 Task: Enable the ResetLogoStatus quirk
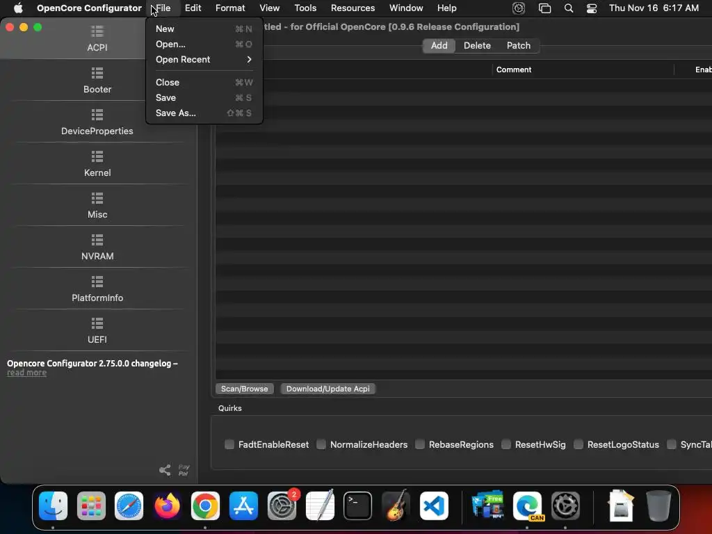tap(578, 444)
